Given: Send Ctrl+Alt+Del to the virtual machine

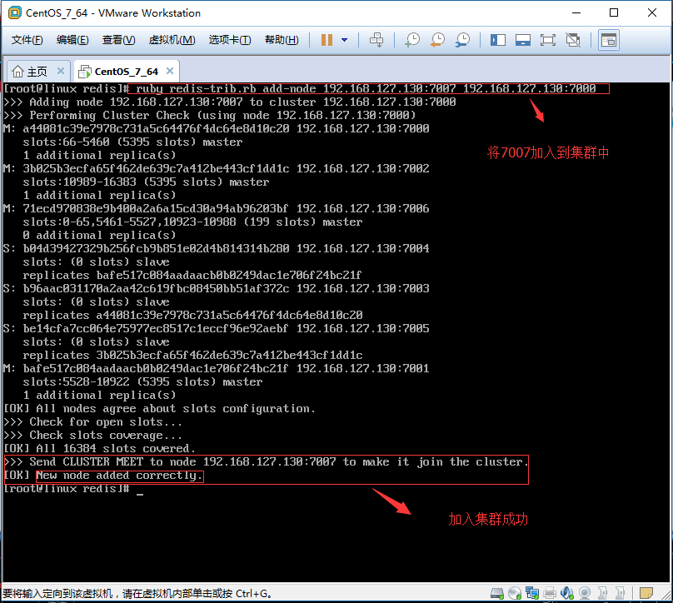Looking at the screenshot, I should point(376,40).
